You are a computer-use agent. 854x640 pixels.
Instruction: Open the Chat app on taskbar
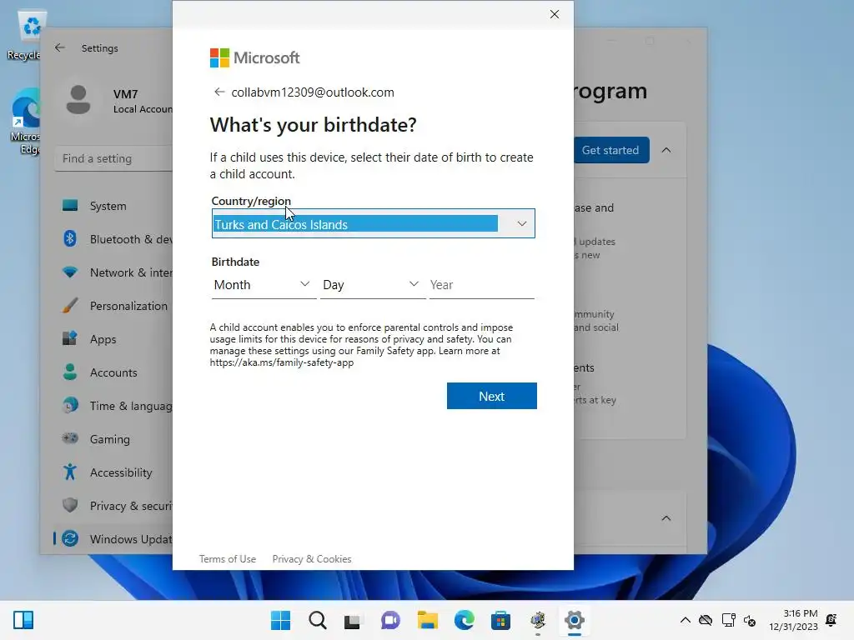coord(390,620)
